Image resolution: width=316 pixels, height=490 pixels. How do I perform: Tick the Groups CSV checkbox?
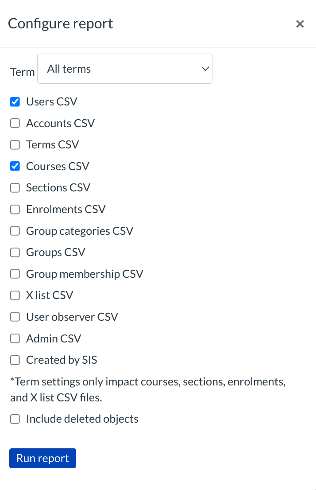point(15,253)
